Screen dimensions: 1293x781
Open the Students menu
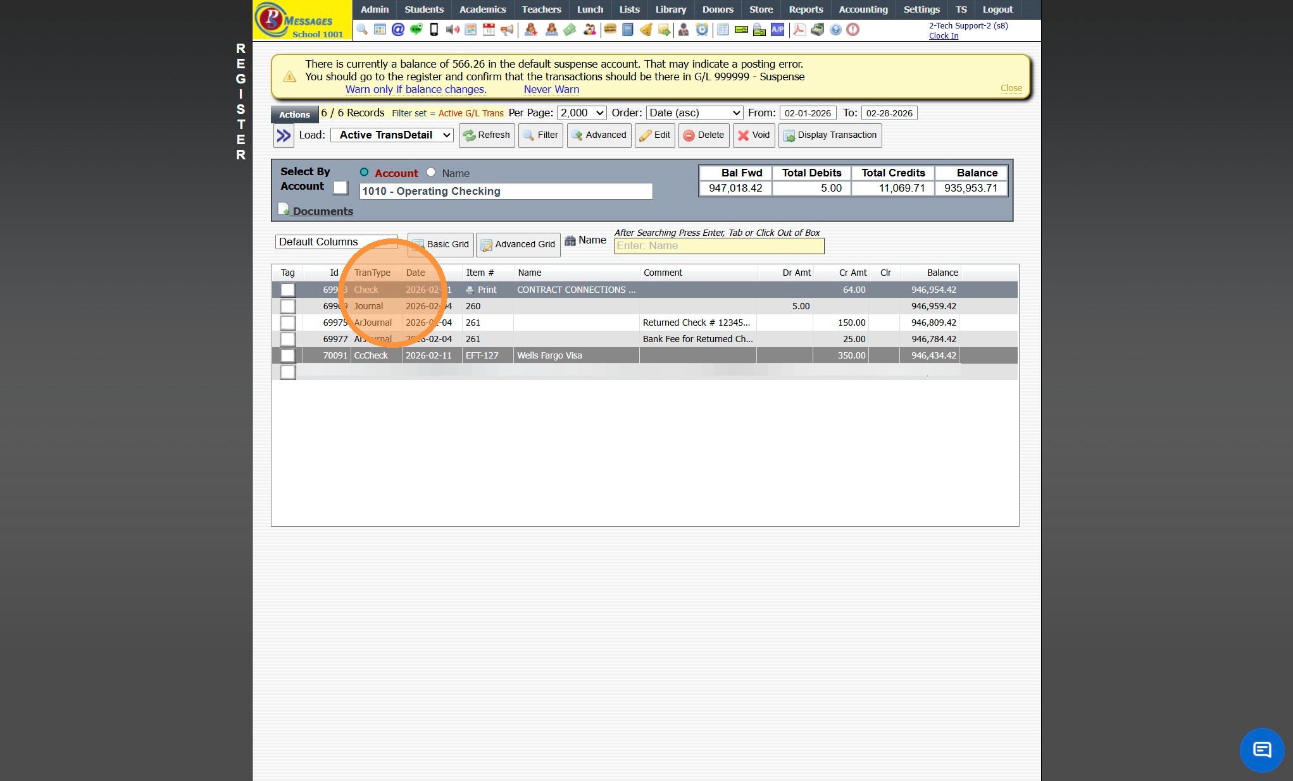click(424, 9)
